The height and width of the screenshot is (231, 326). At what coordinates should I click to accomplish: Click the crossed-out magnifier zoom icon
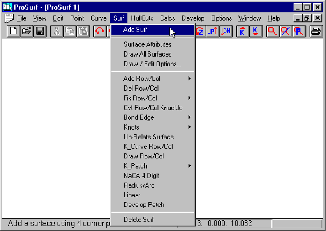286,31
